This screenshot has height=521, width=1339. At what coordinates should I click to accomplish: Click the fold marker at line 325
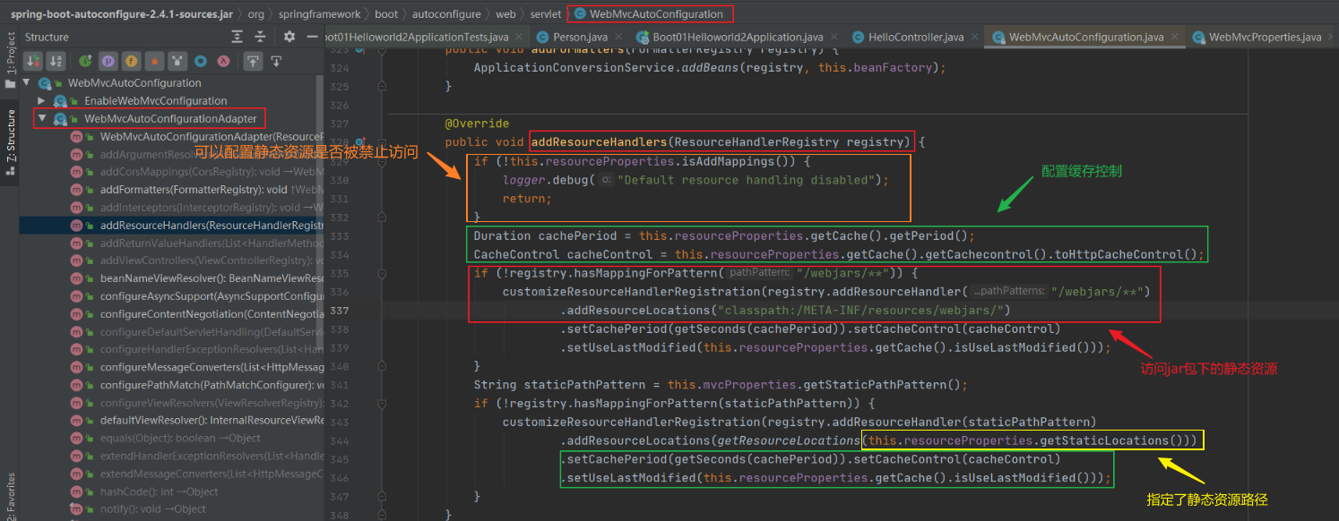(x=382, y=87)
